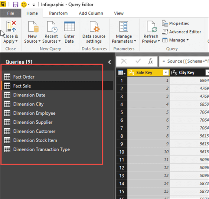Expand the Refresh Preview dropdown arrow

pos(159,41)
